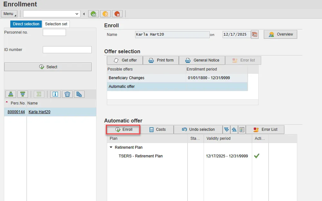Expand all plans with double-down arrow icon

(226, 130)
